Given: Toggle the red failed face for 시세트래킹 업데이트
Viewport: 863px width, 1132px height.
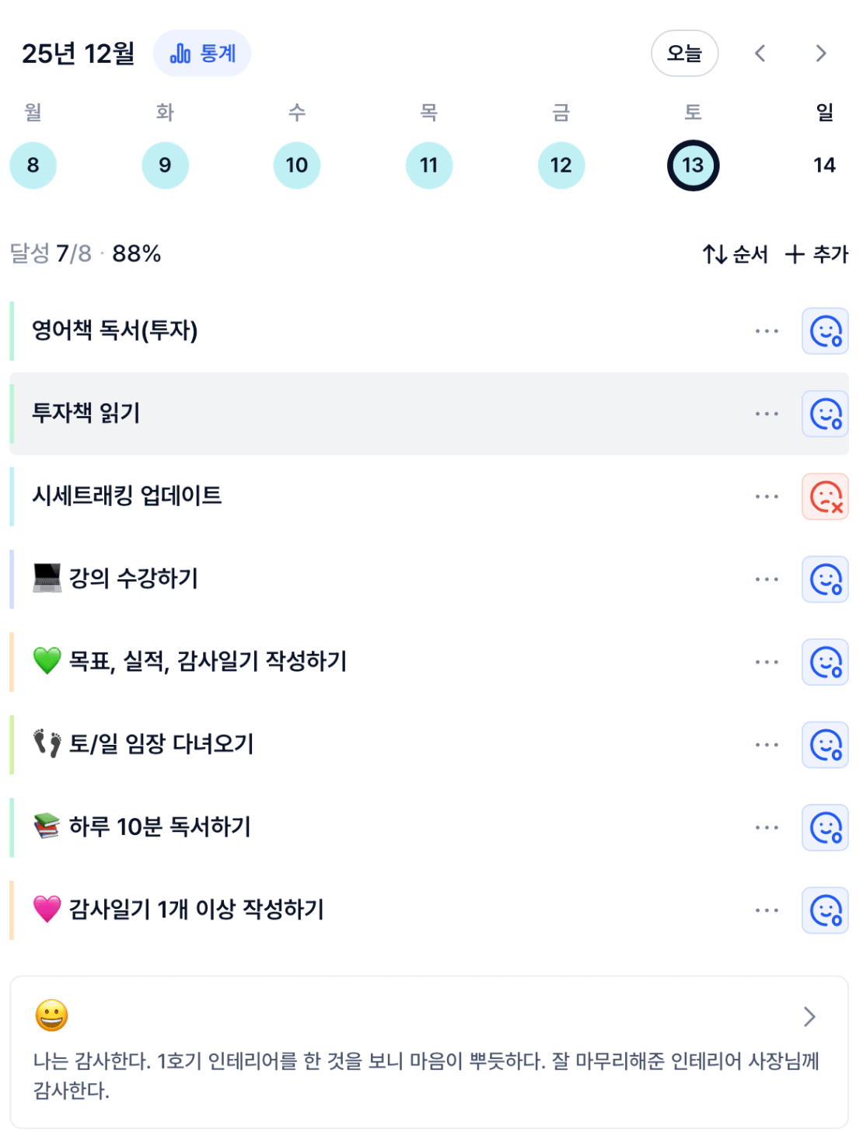Looking at the screenshot, I should click(825, 497).
